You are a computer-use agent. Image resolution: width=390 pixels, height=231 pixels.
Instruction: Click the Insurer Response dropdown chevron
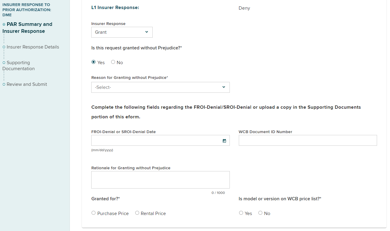[147, 32]
